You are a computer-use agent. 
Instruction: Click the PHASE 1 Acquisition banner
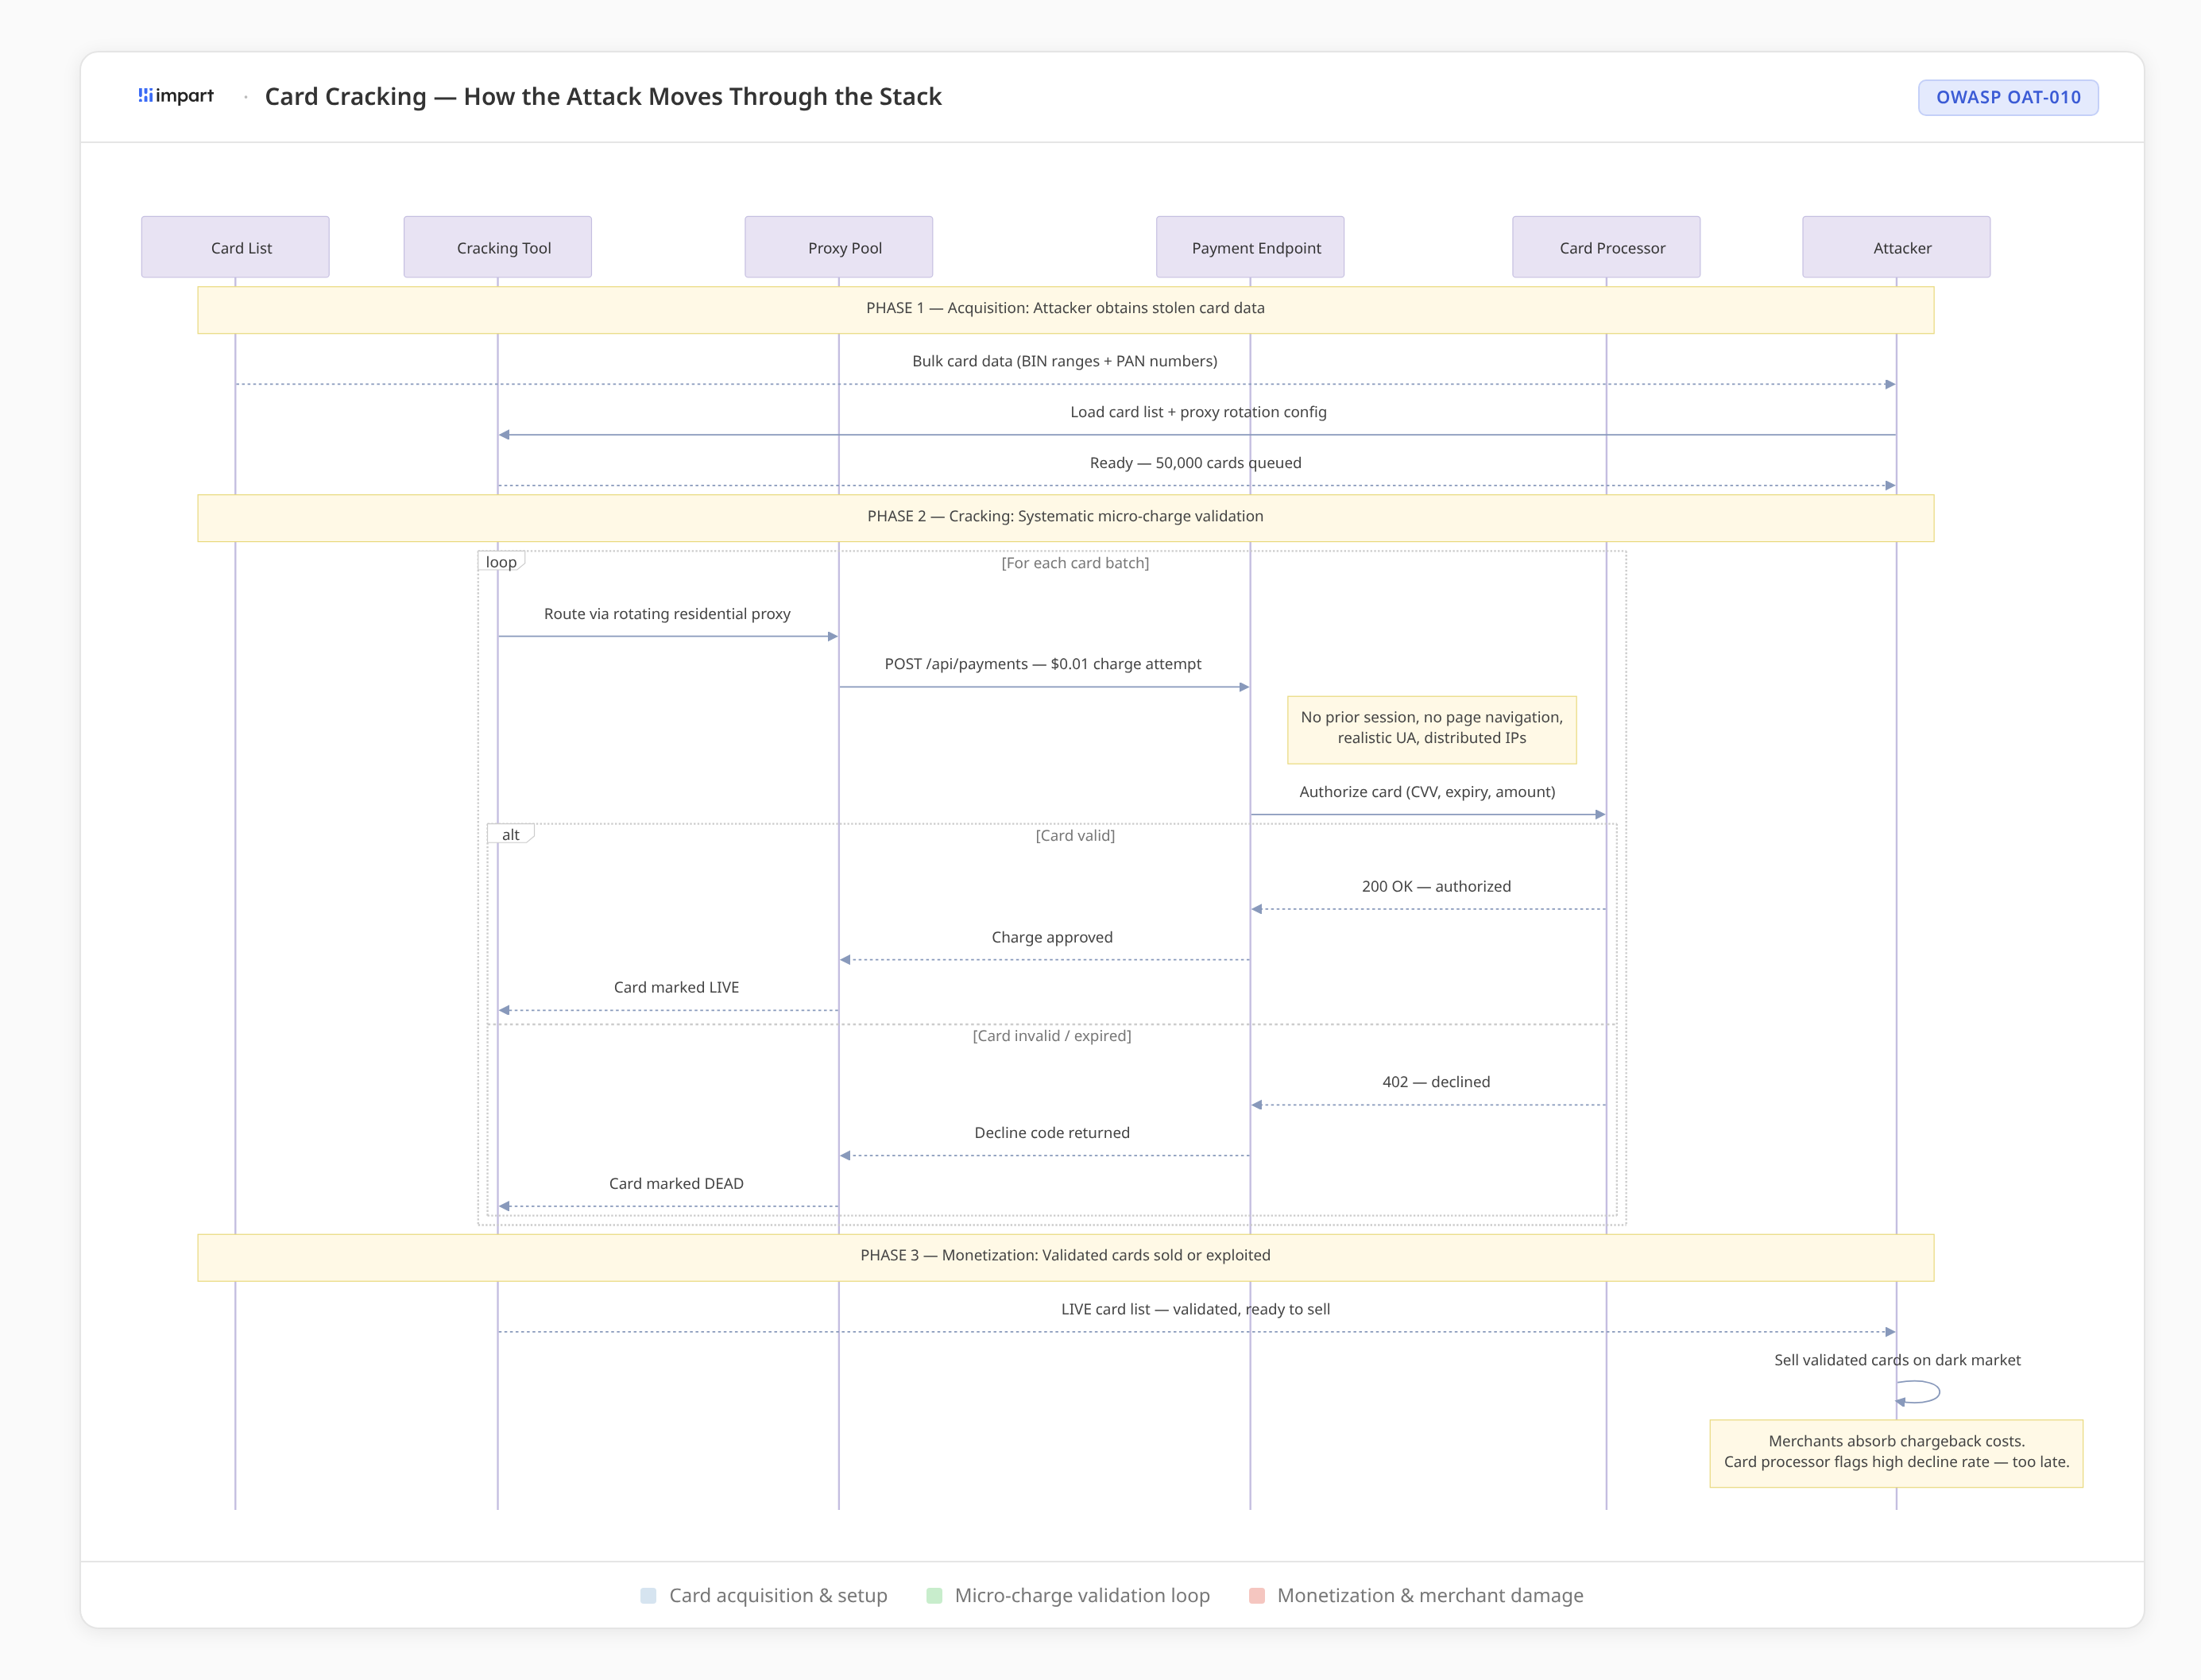(1065, 309)
